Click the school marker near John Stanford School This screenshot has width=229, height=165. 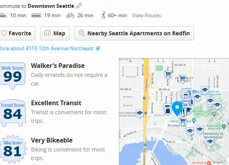click(140, 113)
